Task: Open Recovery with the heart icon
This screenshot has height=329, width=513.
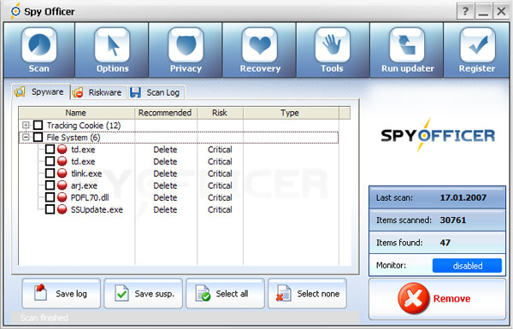Action: 260,44
